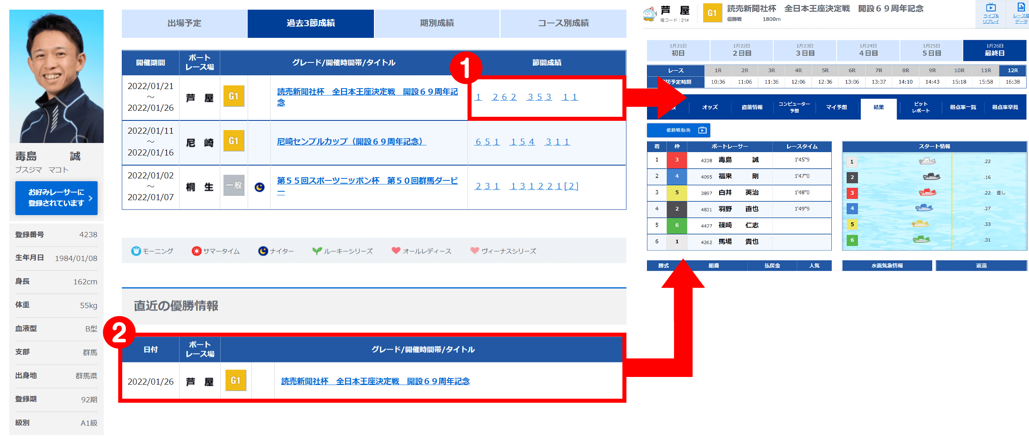This screenshot has width=1029, height=443.
Task: Play the 優勝戦動画 championship race video
Action: (679, 130)
